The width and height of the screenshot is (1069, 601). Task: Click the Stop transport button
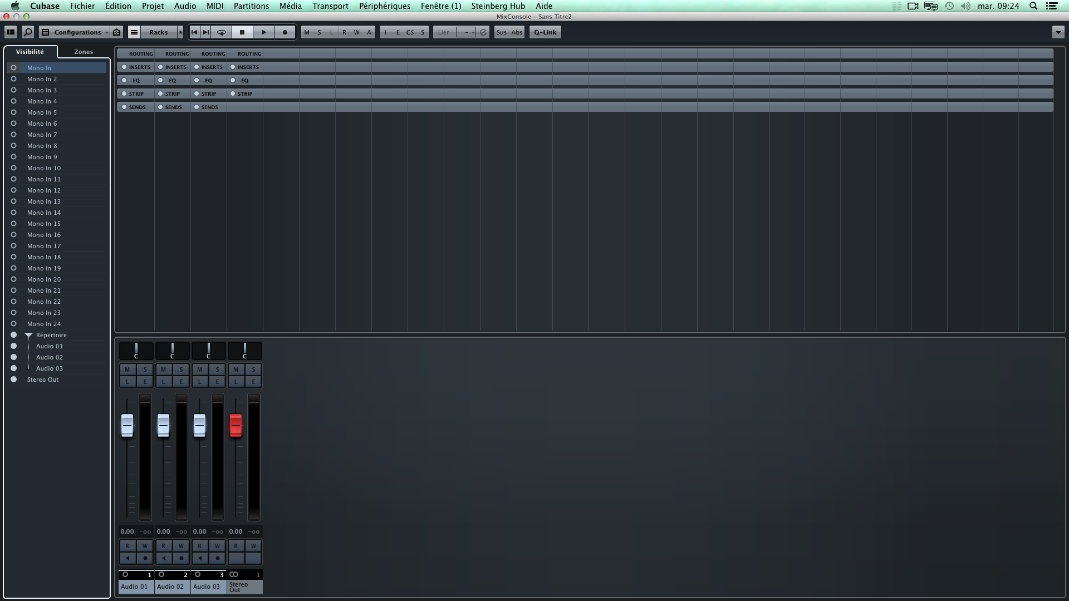(242, 32)
